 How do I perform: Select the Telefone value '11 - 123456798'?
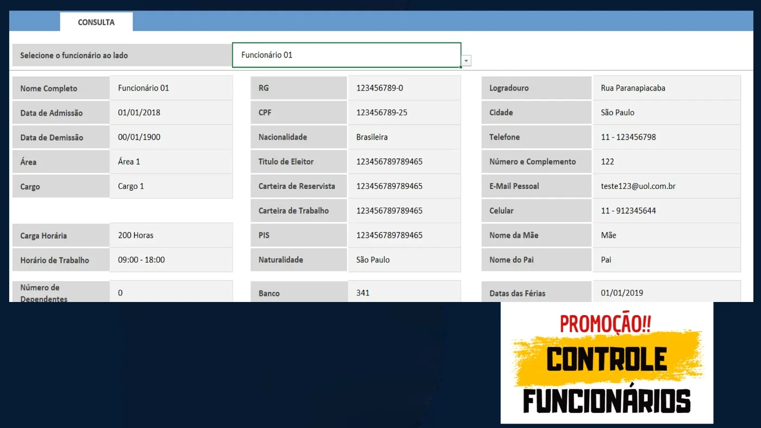click(667, 137)
